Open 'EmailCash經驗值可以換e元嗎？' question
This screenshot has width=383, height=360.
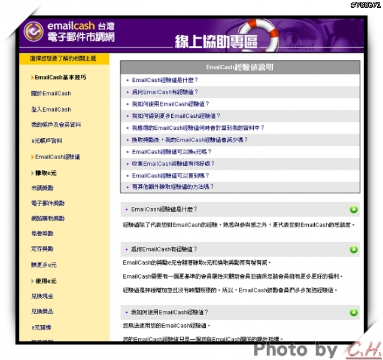[x=172, y=152]
